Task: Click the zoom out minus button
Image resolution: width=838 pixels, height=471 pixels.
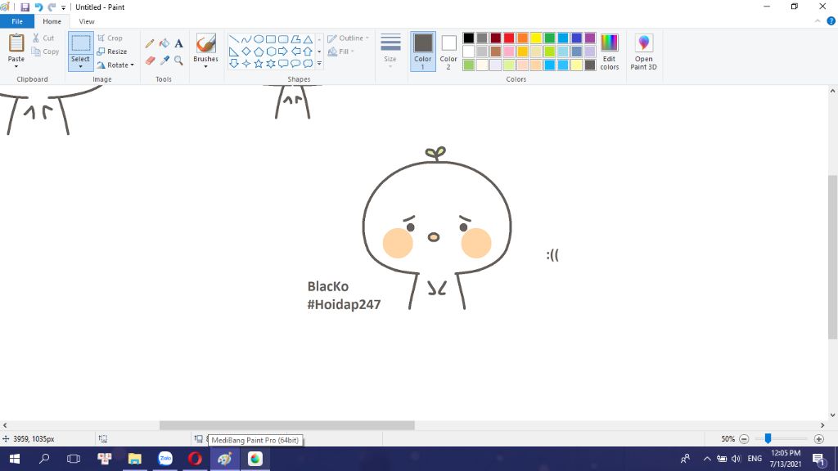Action: [744, 439]
